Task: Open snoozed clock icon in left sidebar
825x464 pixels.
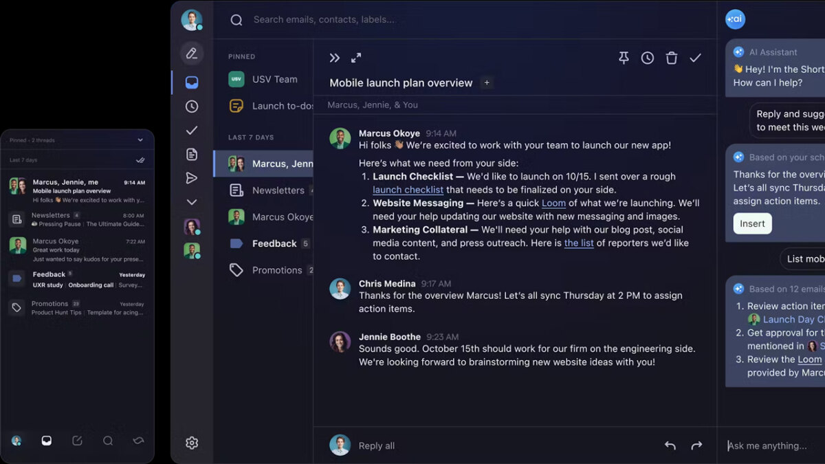Action: tap(192, 107)
